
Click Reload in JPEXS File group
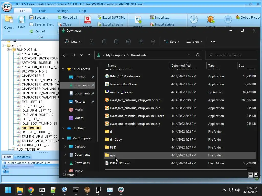[x=37, y=31]
